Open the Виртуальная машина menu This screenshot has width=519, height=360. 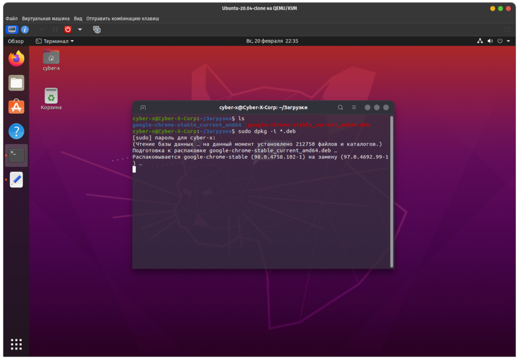[x=46, y=18]
